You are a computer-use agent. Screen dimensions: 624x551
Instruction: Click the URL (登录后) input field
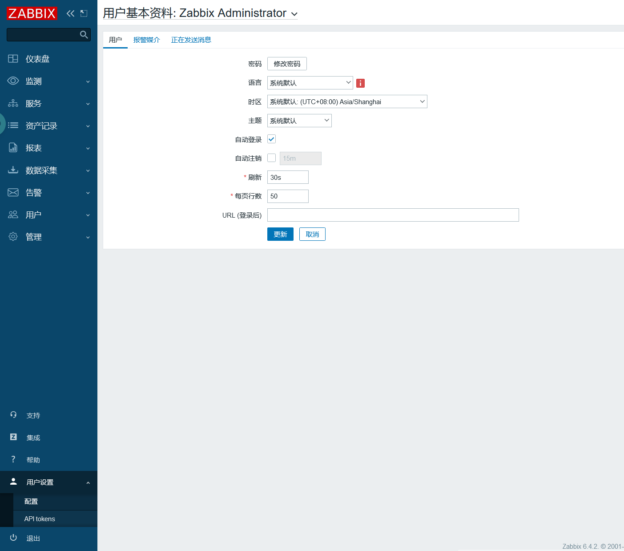click(x=393, y=215)
